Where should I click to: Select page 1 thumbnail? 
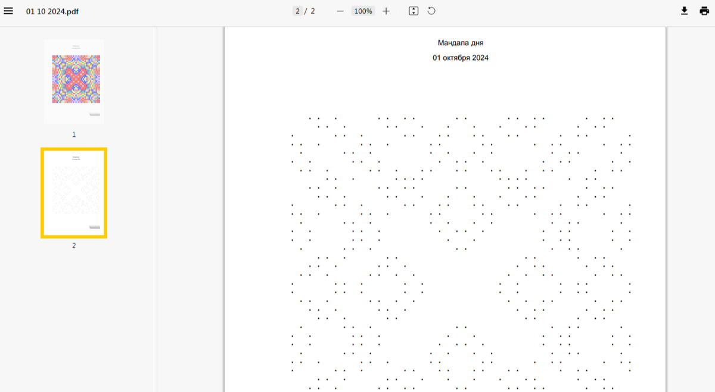(74, 81)
